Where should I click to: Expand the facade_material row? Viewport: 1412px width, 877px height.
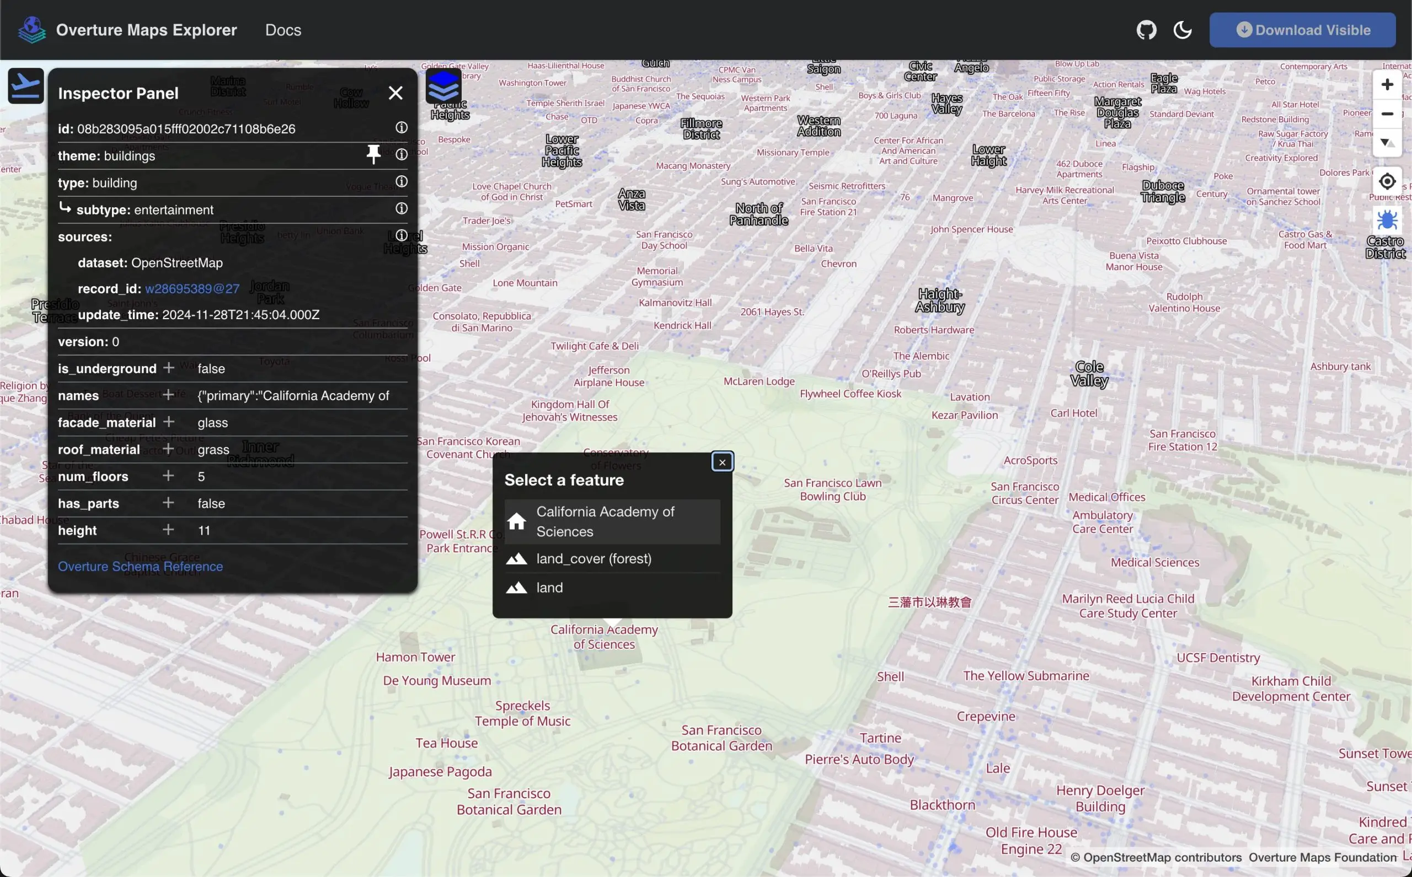point(168,422)
